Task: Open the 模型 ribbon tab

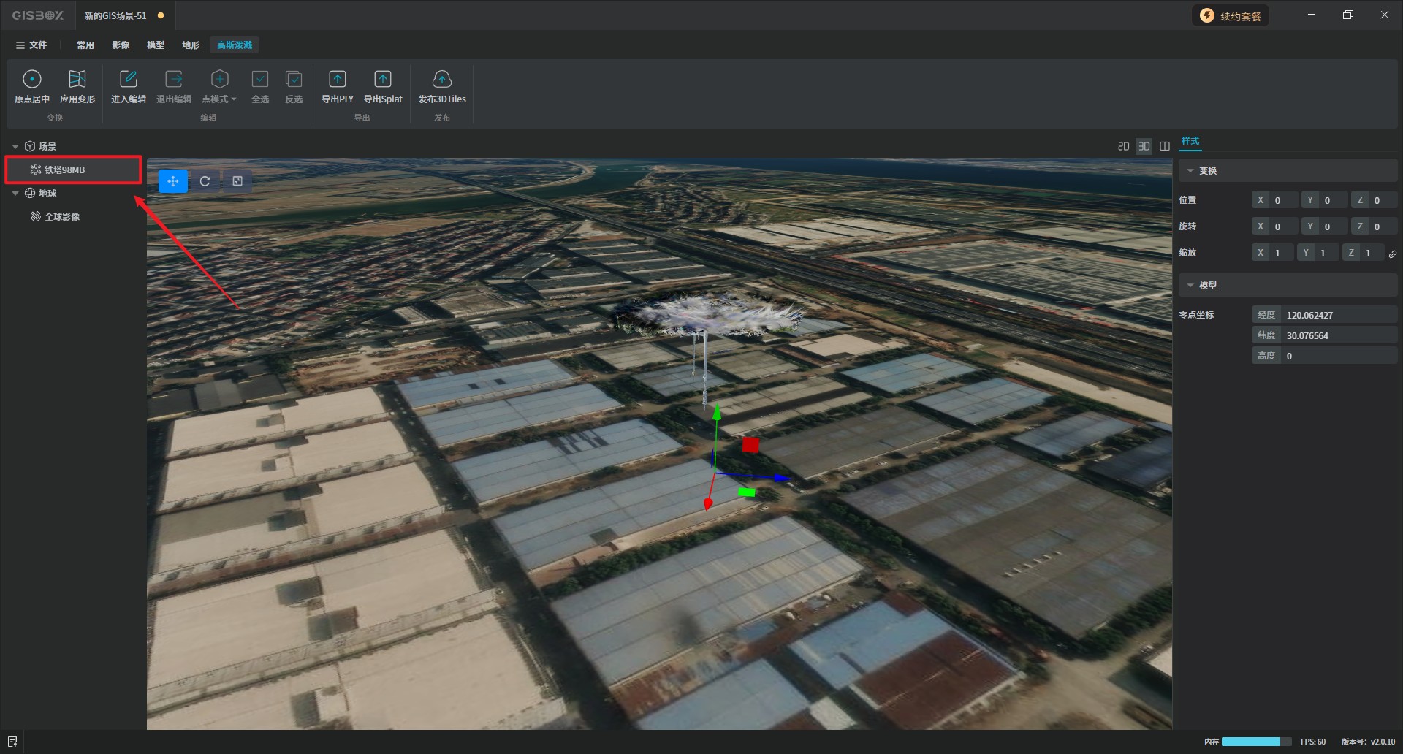Action: pyautogui.click(x=155, y=45)
